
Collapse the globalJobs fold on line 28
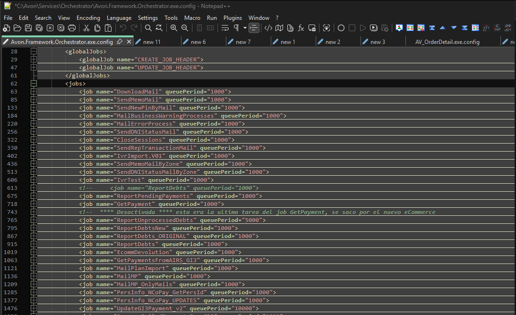[x=34, y=51]
